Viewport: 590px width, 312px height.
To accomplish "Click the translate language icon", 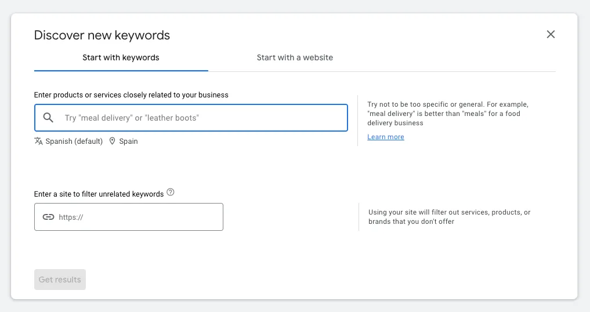I will pos(38,141).
